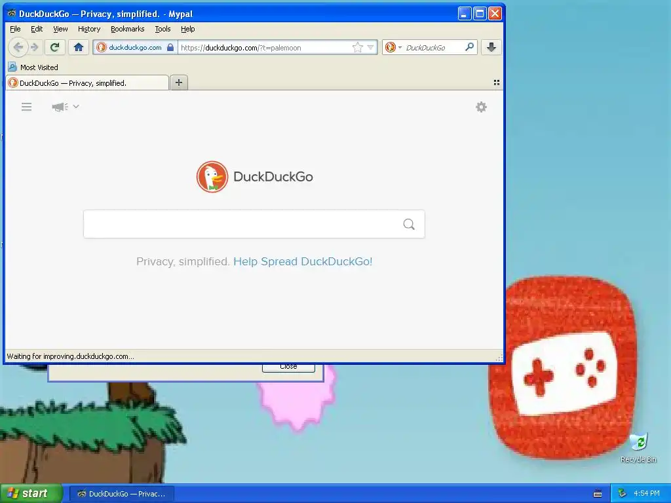
Task: Open the File menu
Action: pyautogui.click(x=16, y=29)
